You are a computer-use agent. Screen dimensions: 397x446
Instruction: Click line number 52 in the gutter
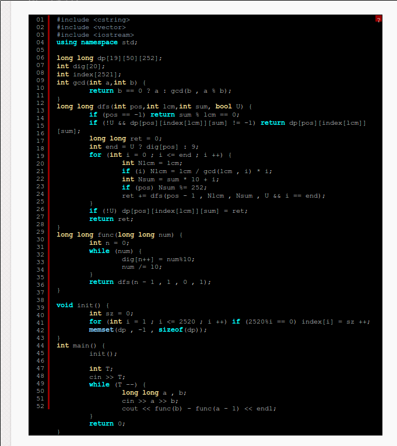40,406
